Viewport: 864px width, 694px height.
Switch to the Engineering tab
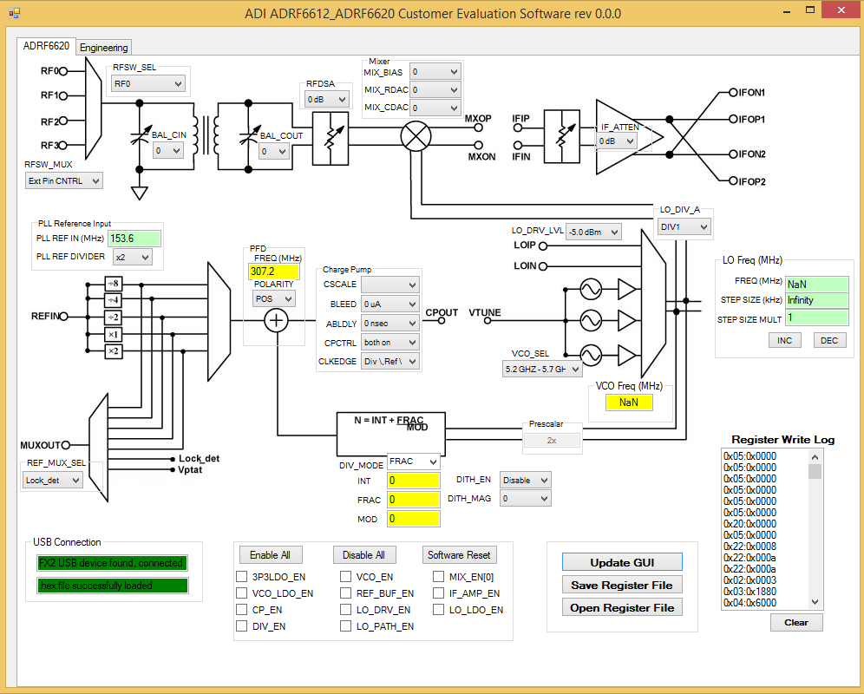click(103, 48)
